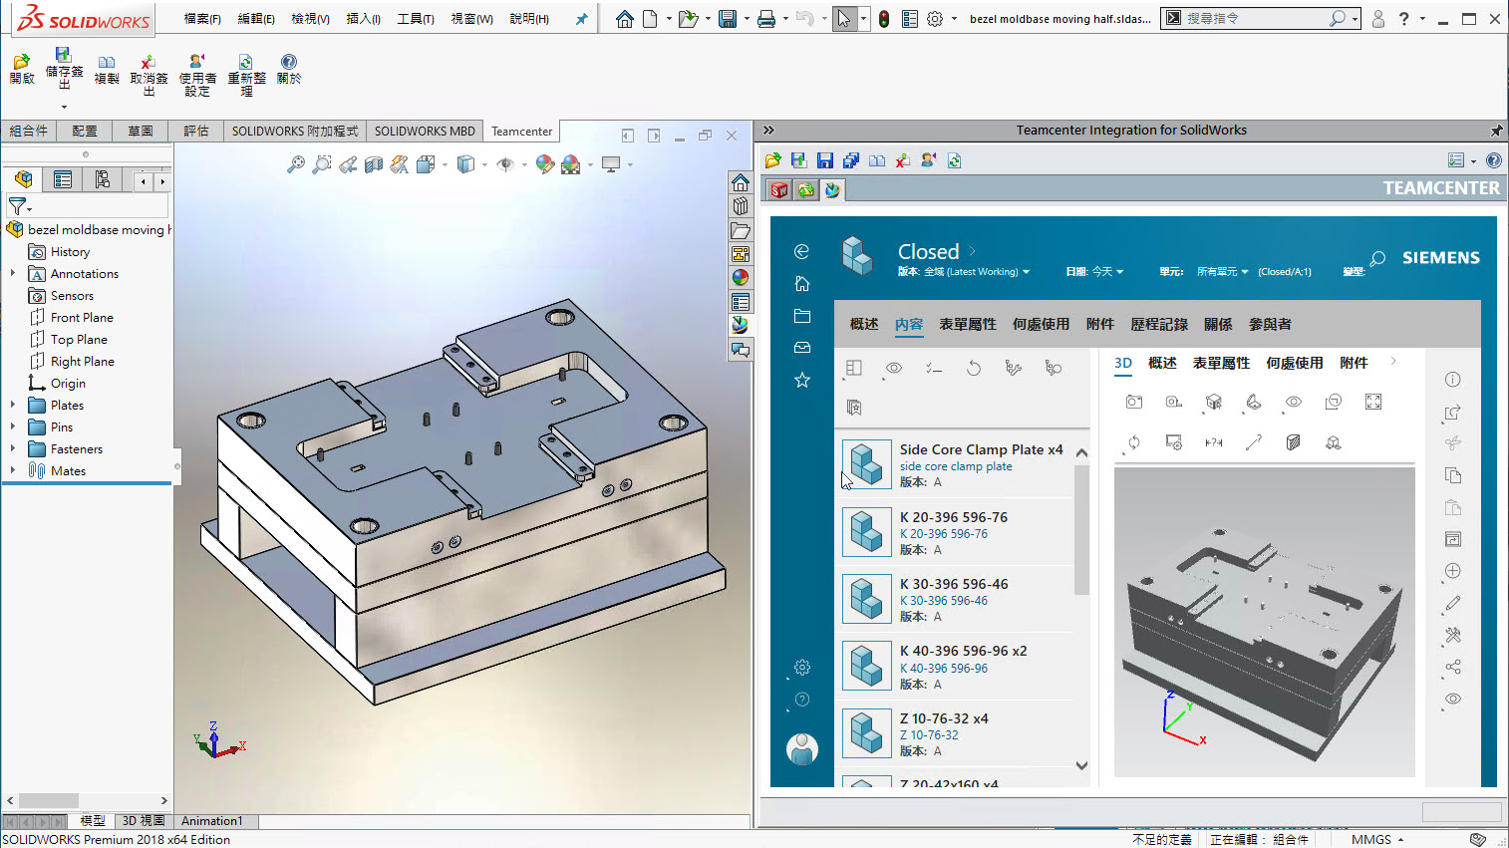Expand the Annotations tree node
This screenshot has height=848, width=1509.
pyautogui.click(x=13, y=273)
